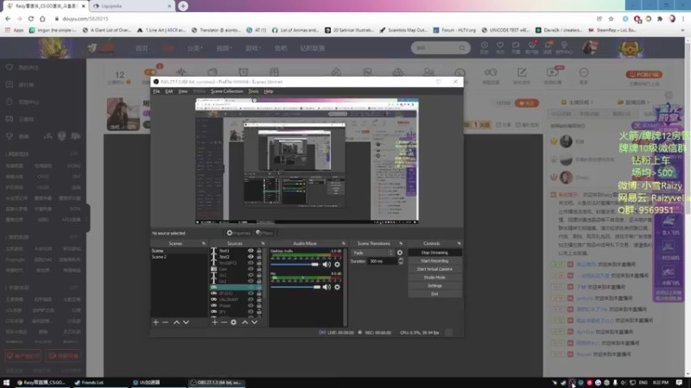Image resolution: width=691 pixels, height=388 pixels.
Task: Move the source up in the Sources list
Action: [x=245, y=322]
